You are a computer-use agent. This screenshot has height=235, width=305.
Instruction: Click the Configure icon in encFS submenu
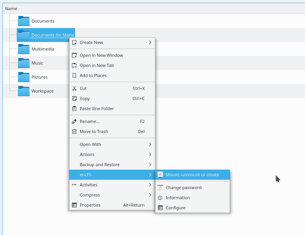[160, 208]
